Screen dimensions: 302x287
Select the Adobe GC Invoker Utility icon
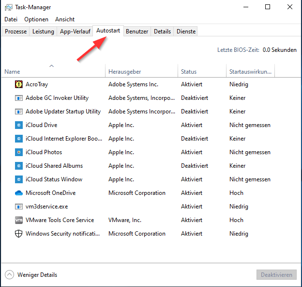[19, 98]
